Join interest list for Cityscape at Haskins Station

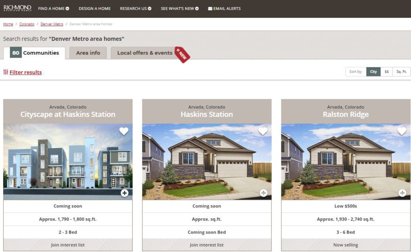[68, 245]
